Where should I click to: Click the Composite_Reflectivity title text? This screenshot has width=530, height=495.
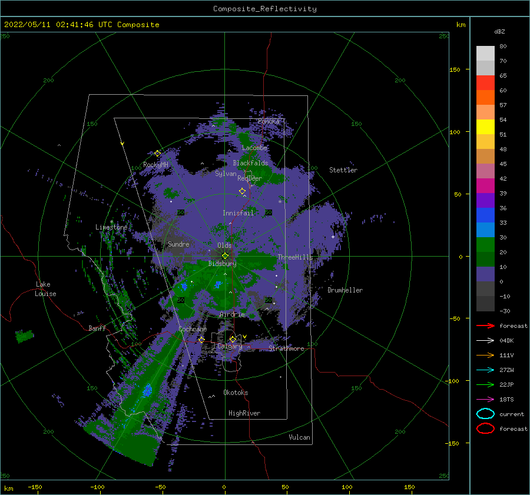click(x=265, y=9)
